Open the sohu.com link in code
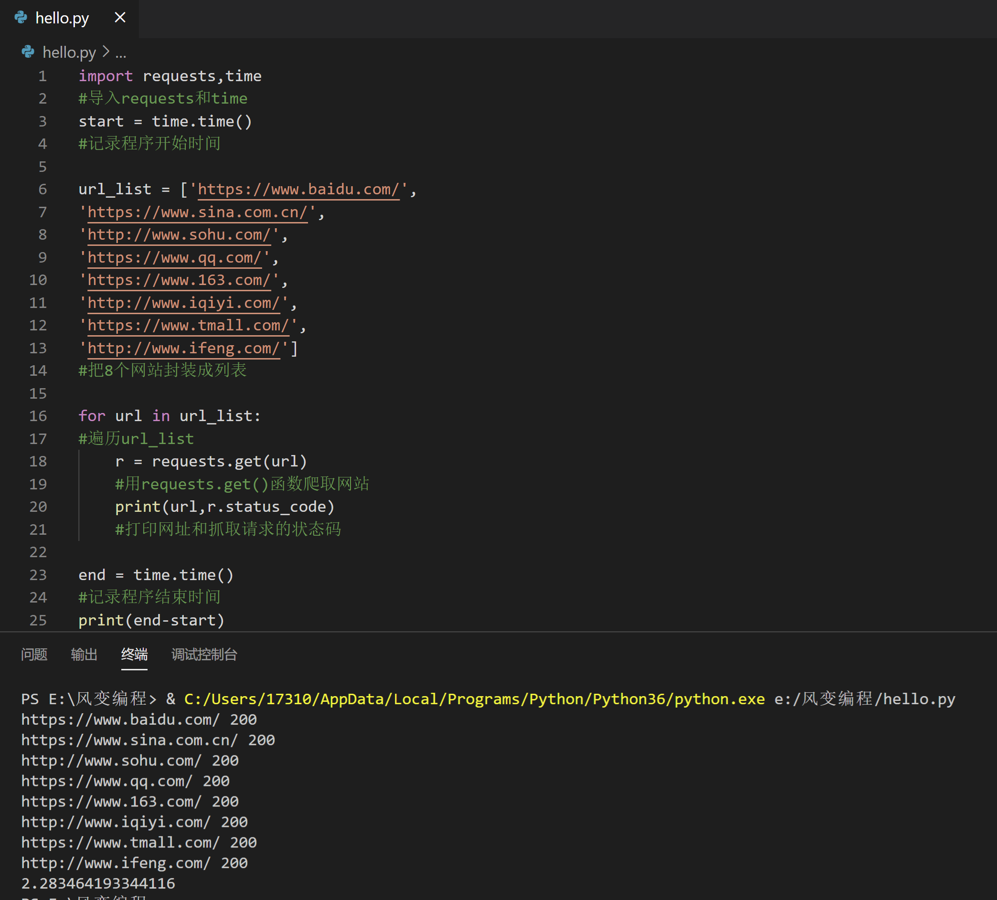 click(180, 234)
